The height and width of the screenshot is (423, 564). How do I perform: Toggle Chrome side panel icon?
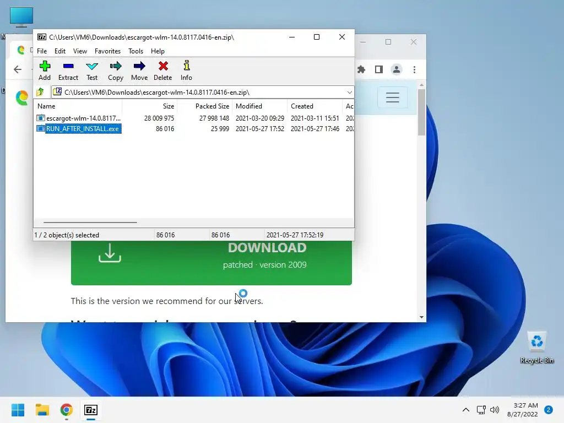pos(379,69)
